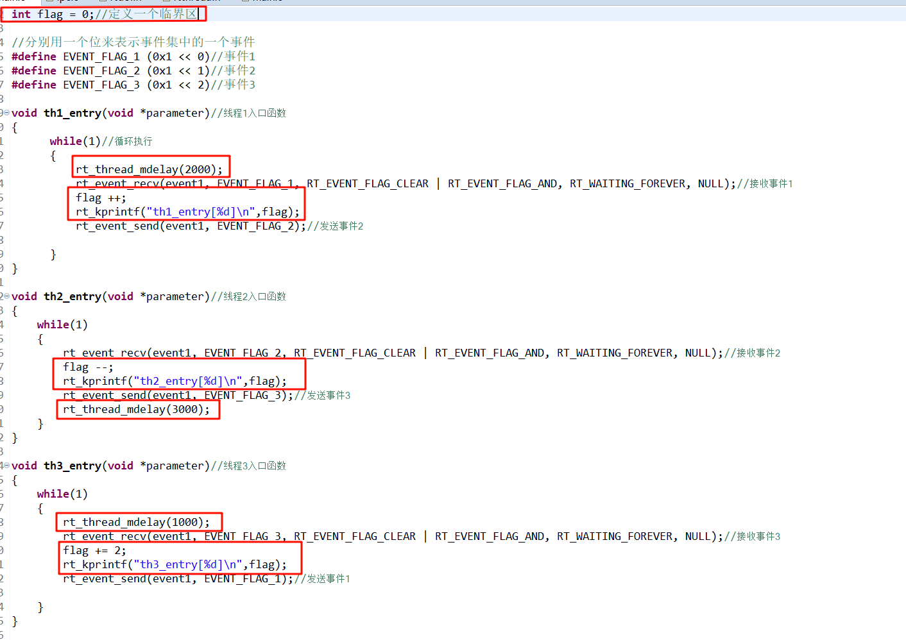
Task: Click RT_EVENT_FLAG_CLEAR in th3_entry recv call
Action: coord(354,536)
